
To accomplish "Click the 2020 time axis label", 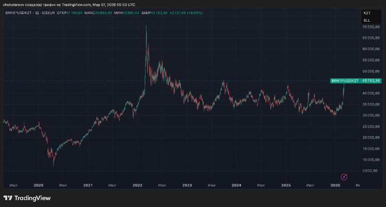I will 39,185.
